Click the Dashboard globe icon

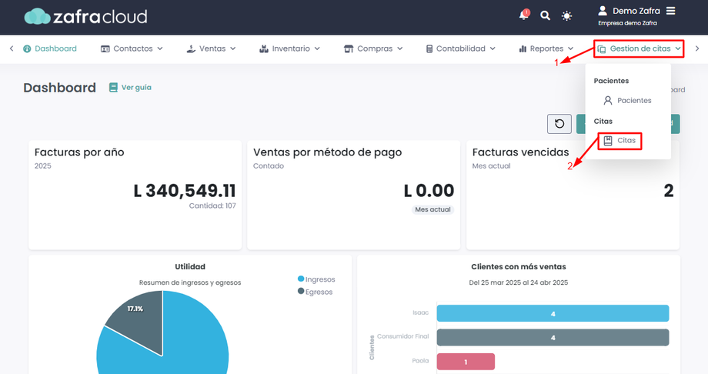point(27,48)
